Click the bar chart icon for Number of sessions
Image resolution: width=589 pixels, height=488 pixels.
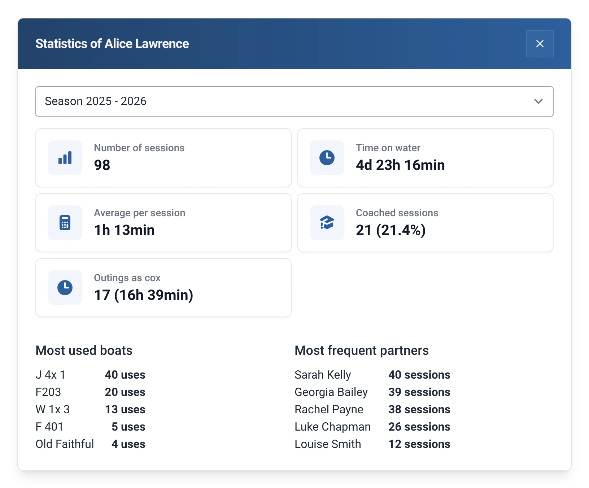[65, 158]
